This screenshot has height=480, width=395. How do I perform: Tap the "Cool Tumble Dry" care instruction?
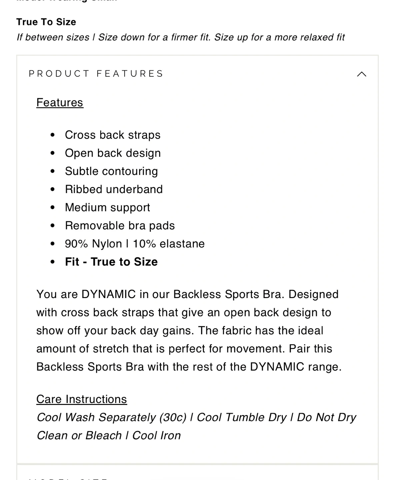tap(241, 417)
